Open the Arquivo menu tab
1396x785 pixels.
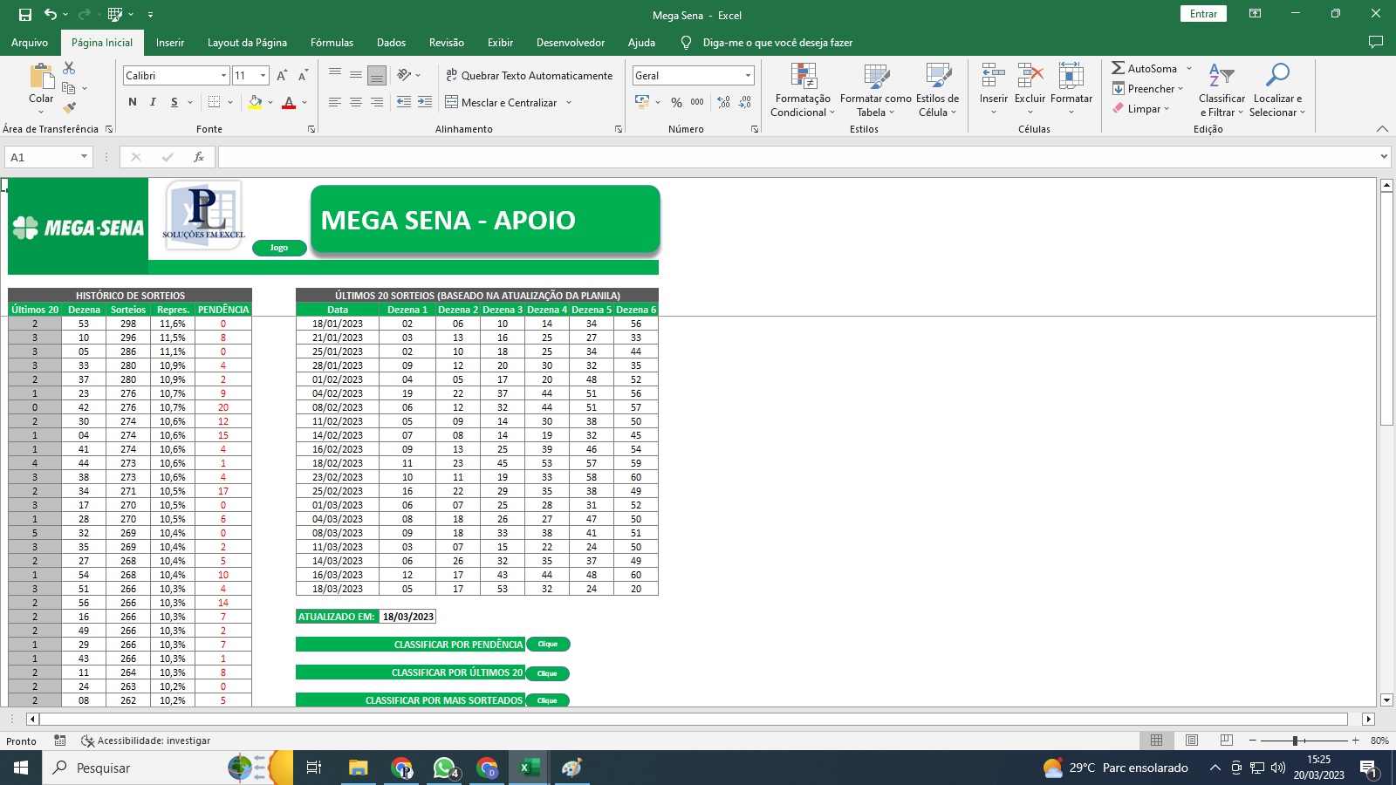(30, 43)
